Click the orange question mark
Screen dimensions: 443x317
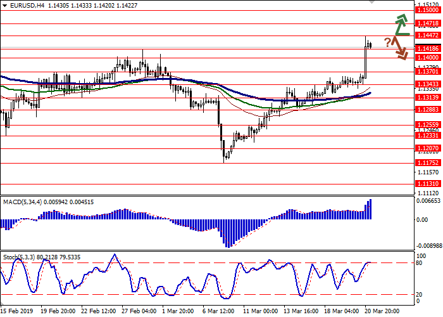click(387, 42)
